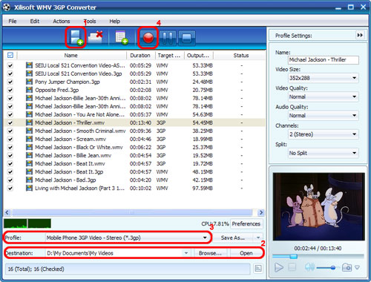The image size is (371, 282).
Task: Stop the preview playback
Action: [x=292, y=267]
